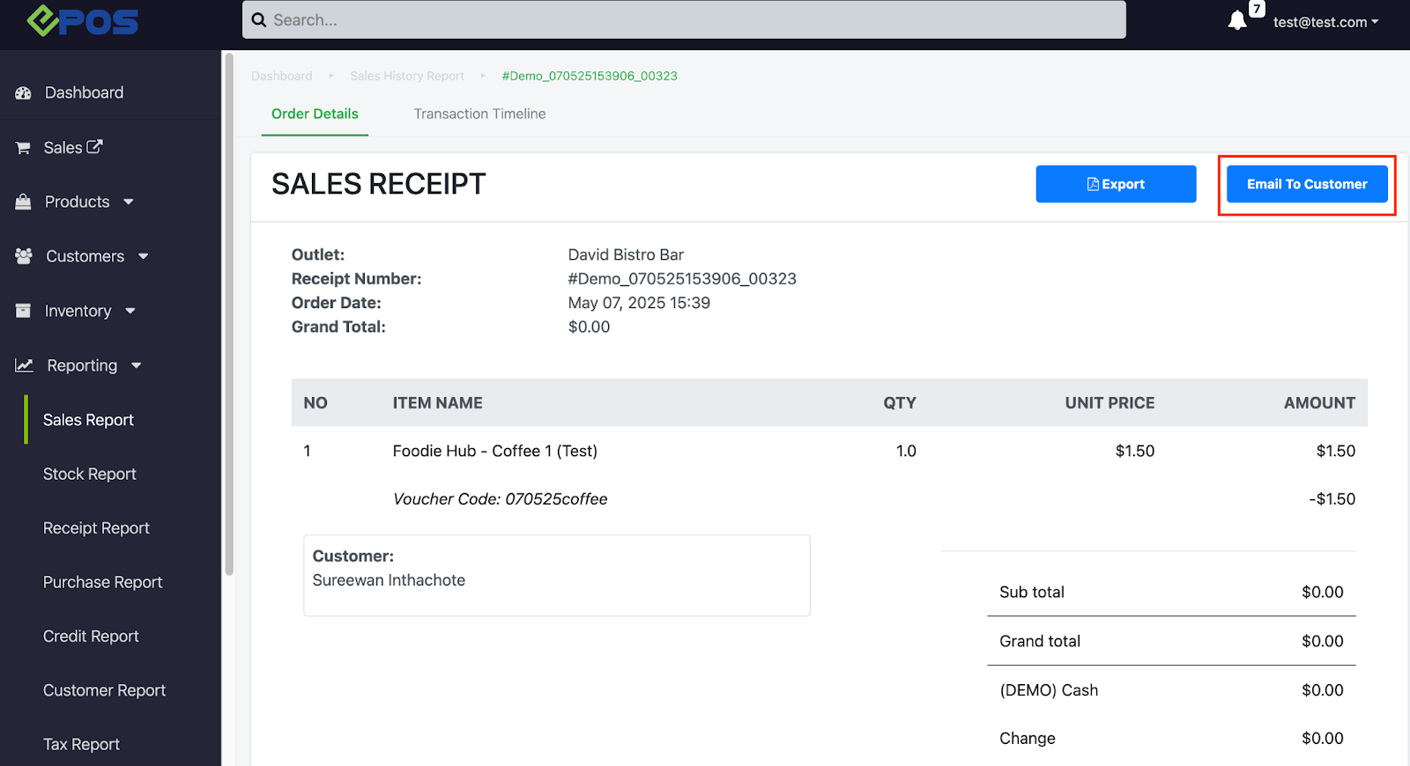This screenshot has height=766, width=1410.
Task: Click the Dashboard gauge icon
Action: tap(24, 92)
